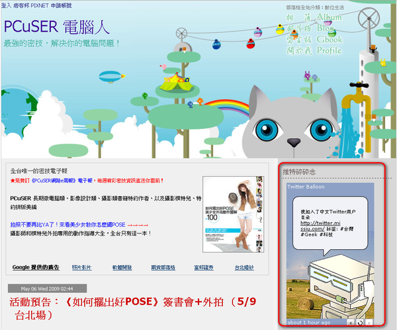Open the 痞客邦 PIXNET home link

pyautogui.click(x=30, y=5)
